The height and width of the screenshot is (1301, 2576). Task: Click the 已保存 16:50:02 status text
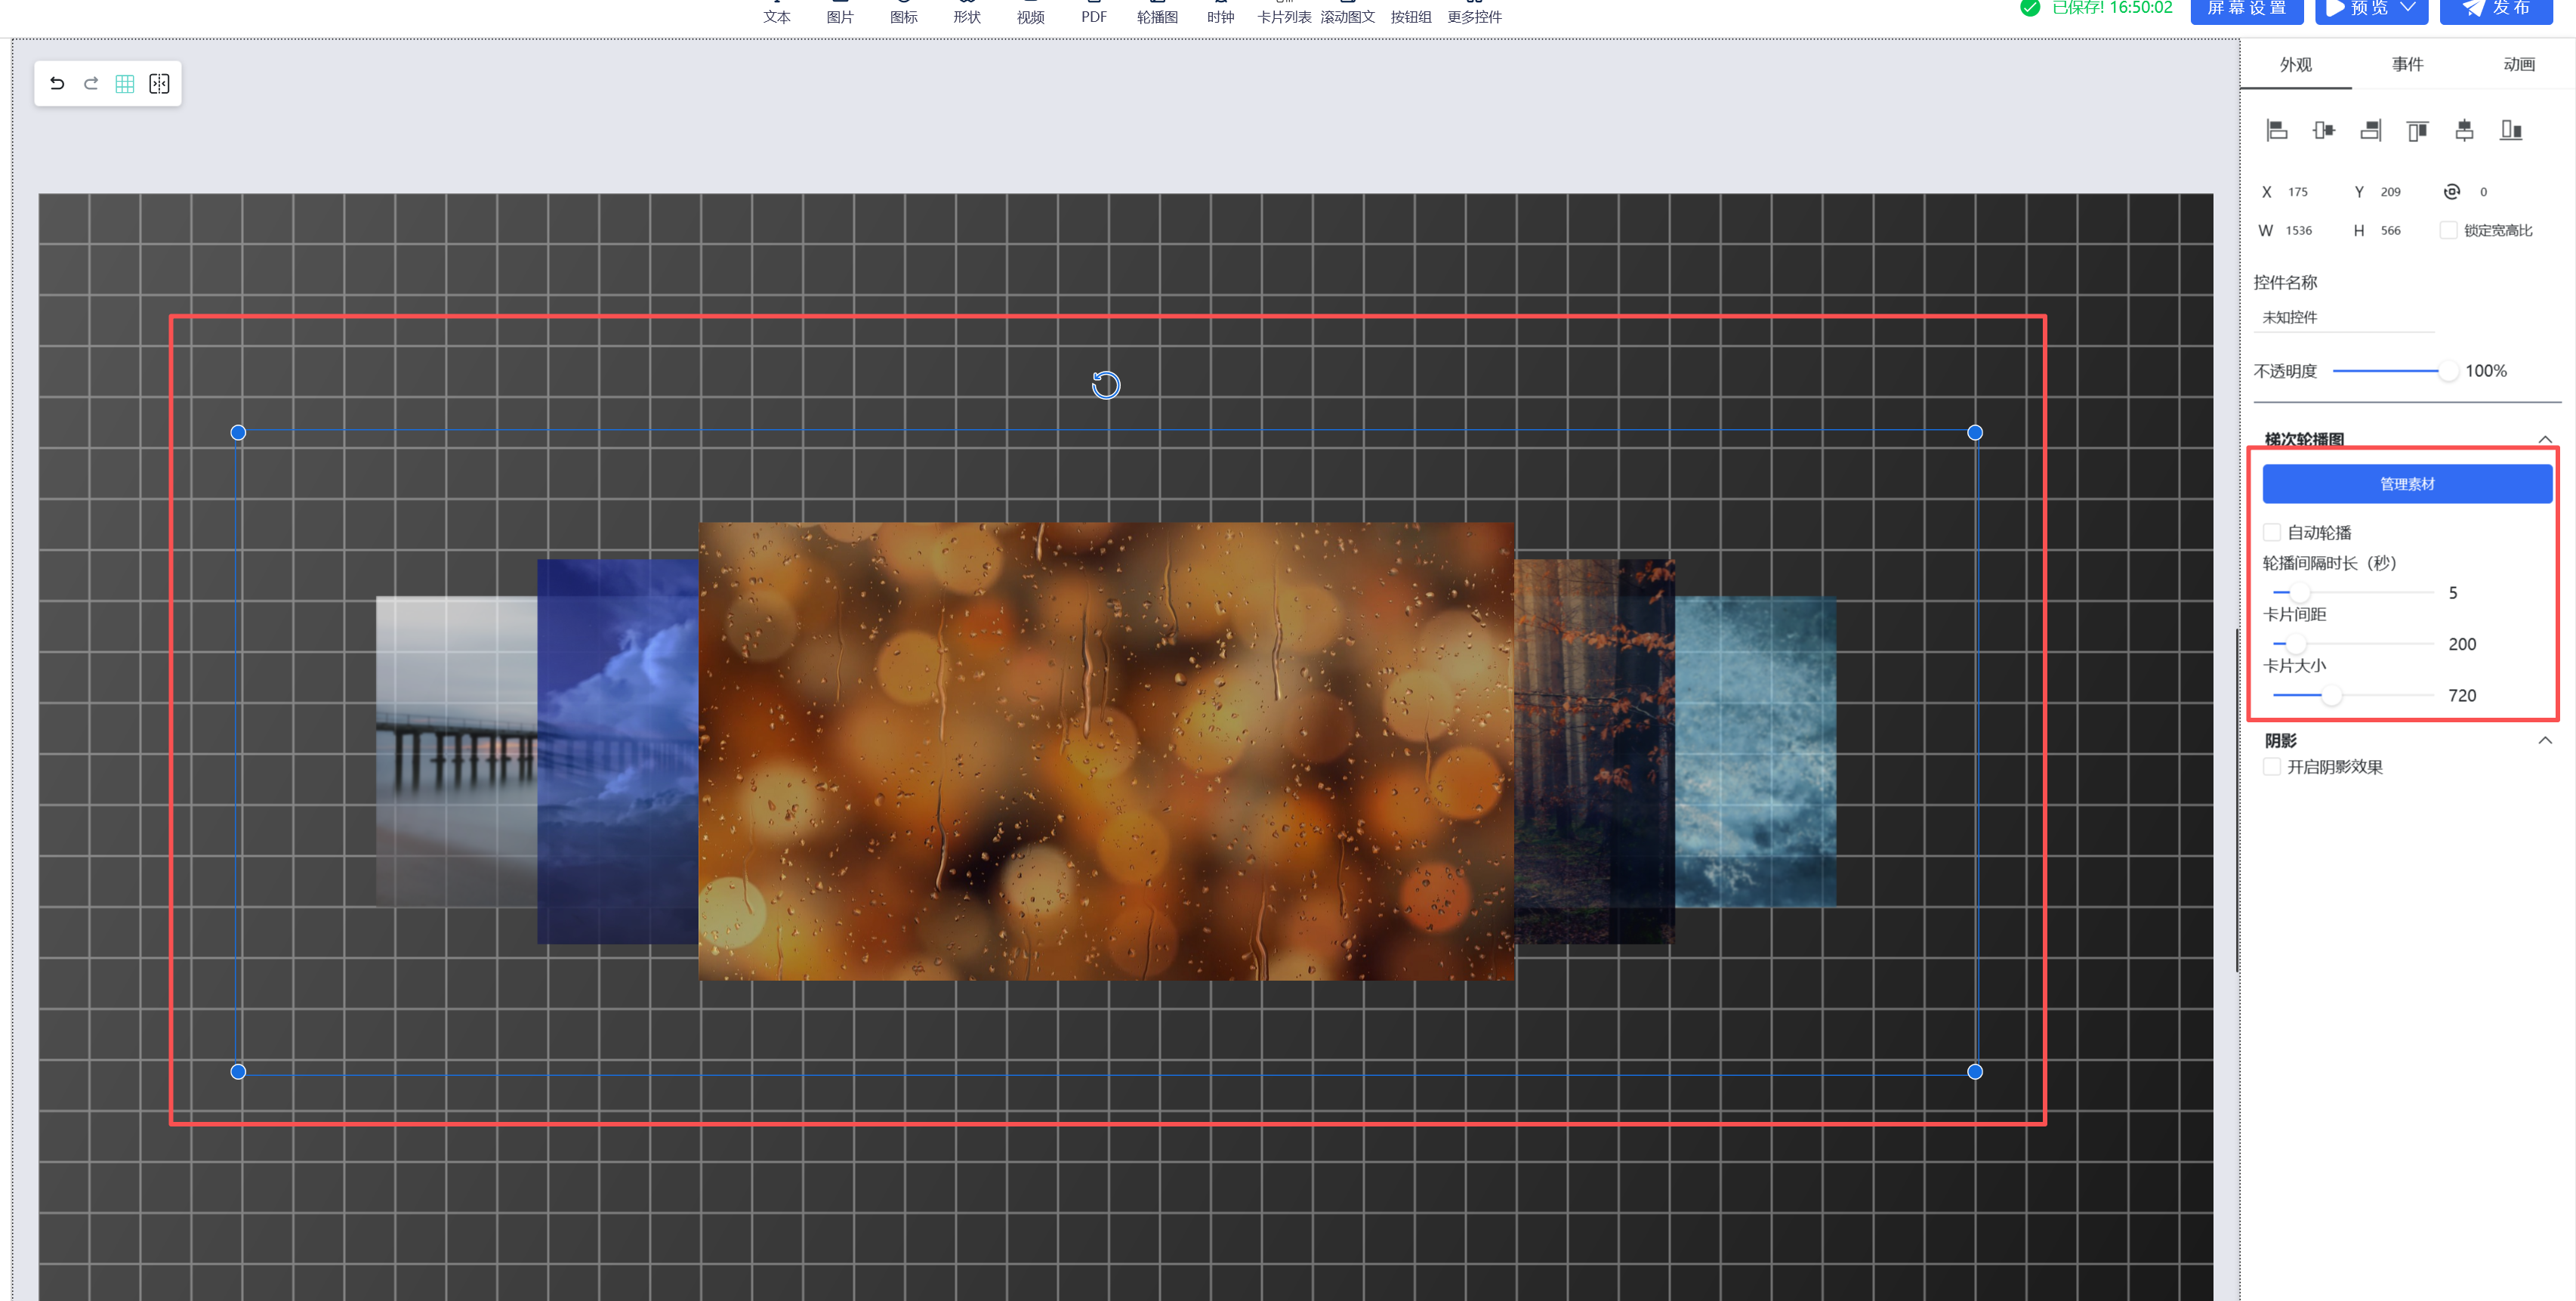coord(2112,8)
